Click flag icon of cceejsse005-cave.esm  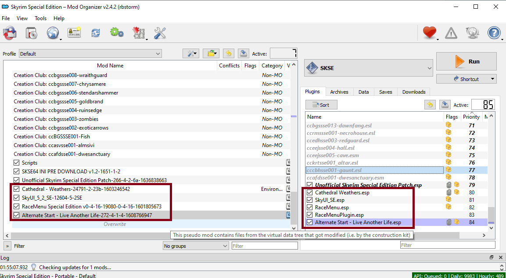click(448, 155)
